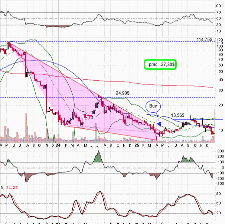Image resolution: width=225 pixels, height=224 pixels.
Task: Click the 70 level on RSI axis
Action: [219, 13]
